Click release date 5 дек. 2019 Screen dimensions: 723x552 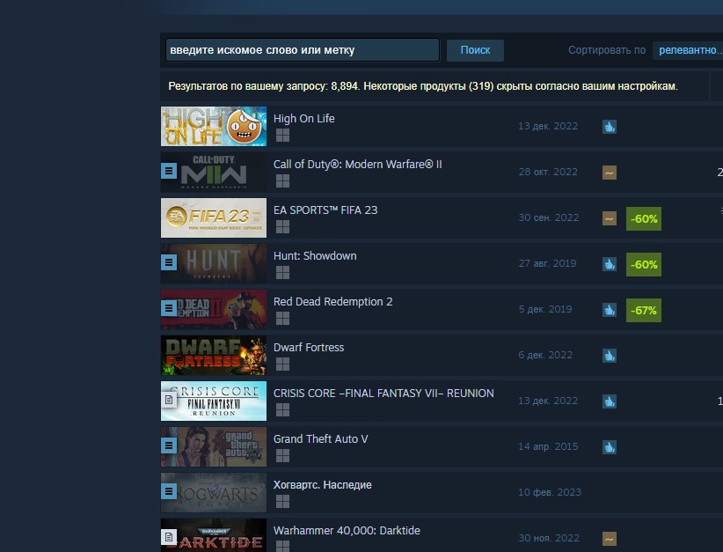coord(545,309)
